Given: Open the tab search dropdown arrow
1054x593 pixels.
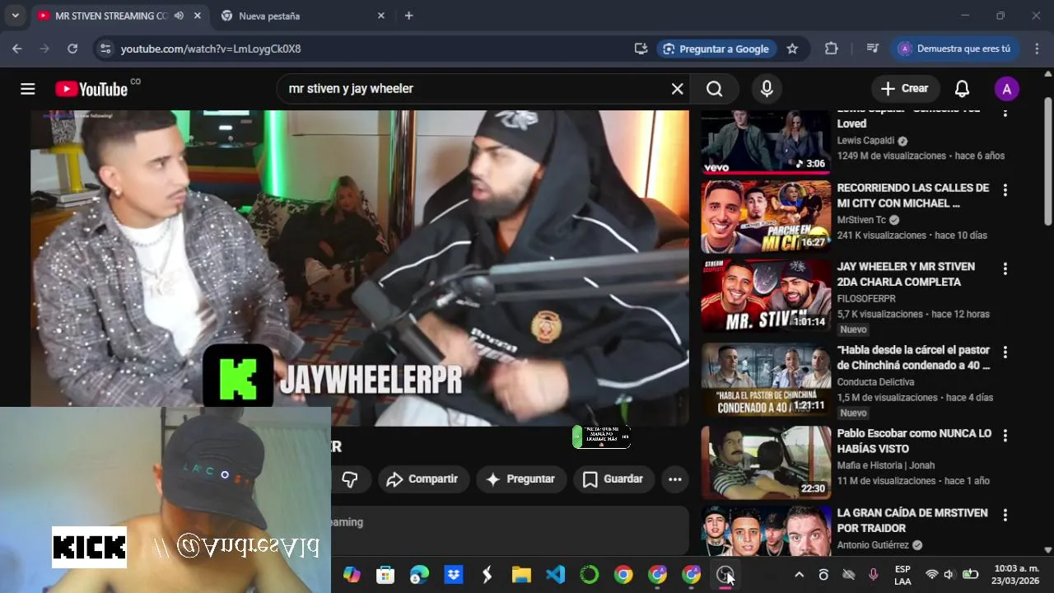Looking at the screenshot, I should pyautogui.click(x=15, y=16).
